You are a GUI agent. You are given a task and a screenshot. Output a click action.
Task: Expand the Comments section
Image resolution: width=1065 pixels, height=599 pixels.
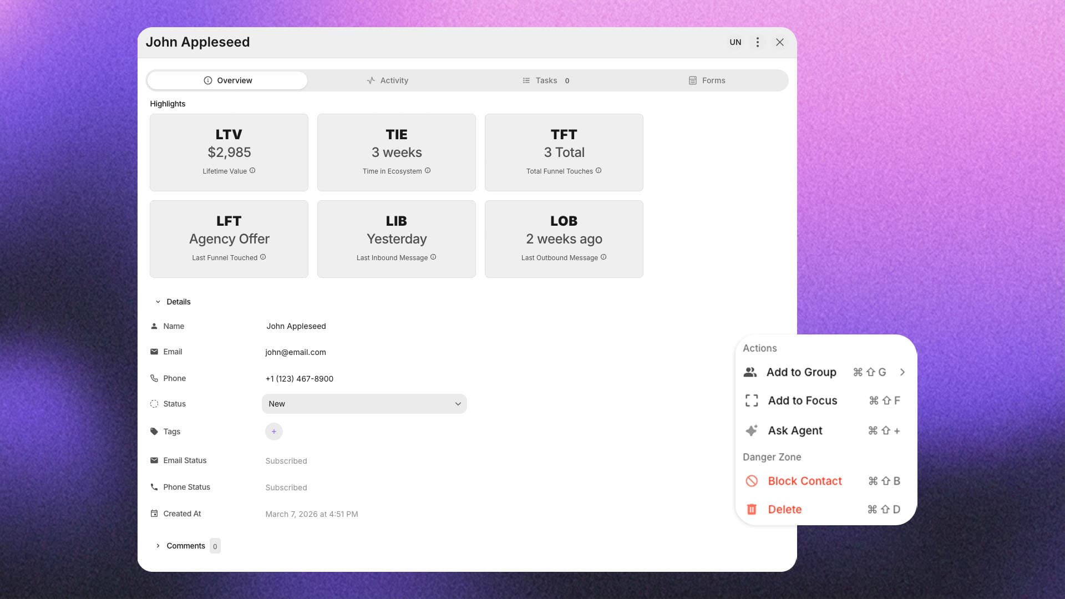185,546
